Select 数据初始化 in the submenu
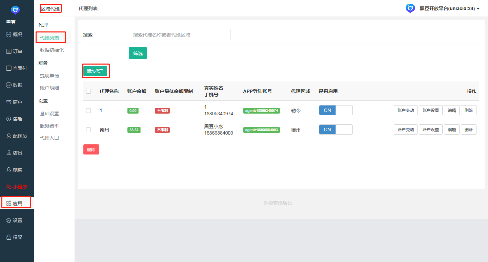This screenshot has height=262, width=488. 52,50
